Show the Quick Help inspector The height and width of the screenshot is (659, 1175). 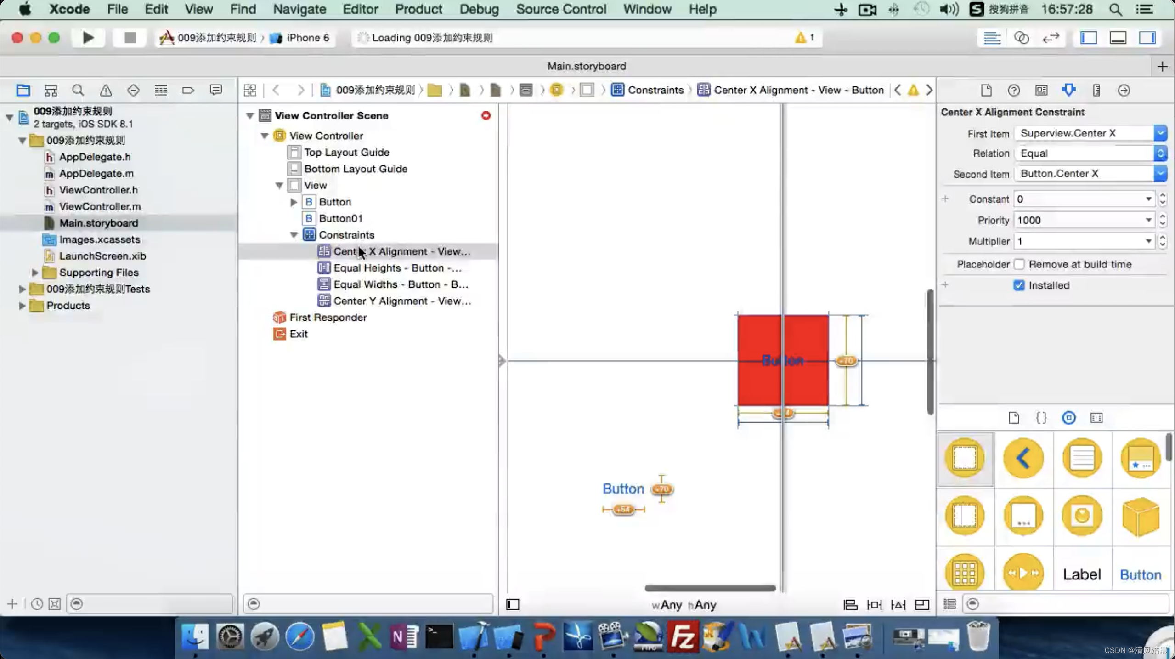tap(1014, 90)
